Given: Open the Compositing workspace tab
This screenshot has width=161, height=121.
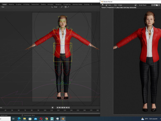Looking at the screenshot, I should point(67,4).
